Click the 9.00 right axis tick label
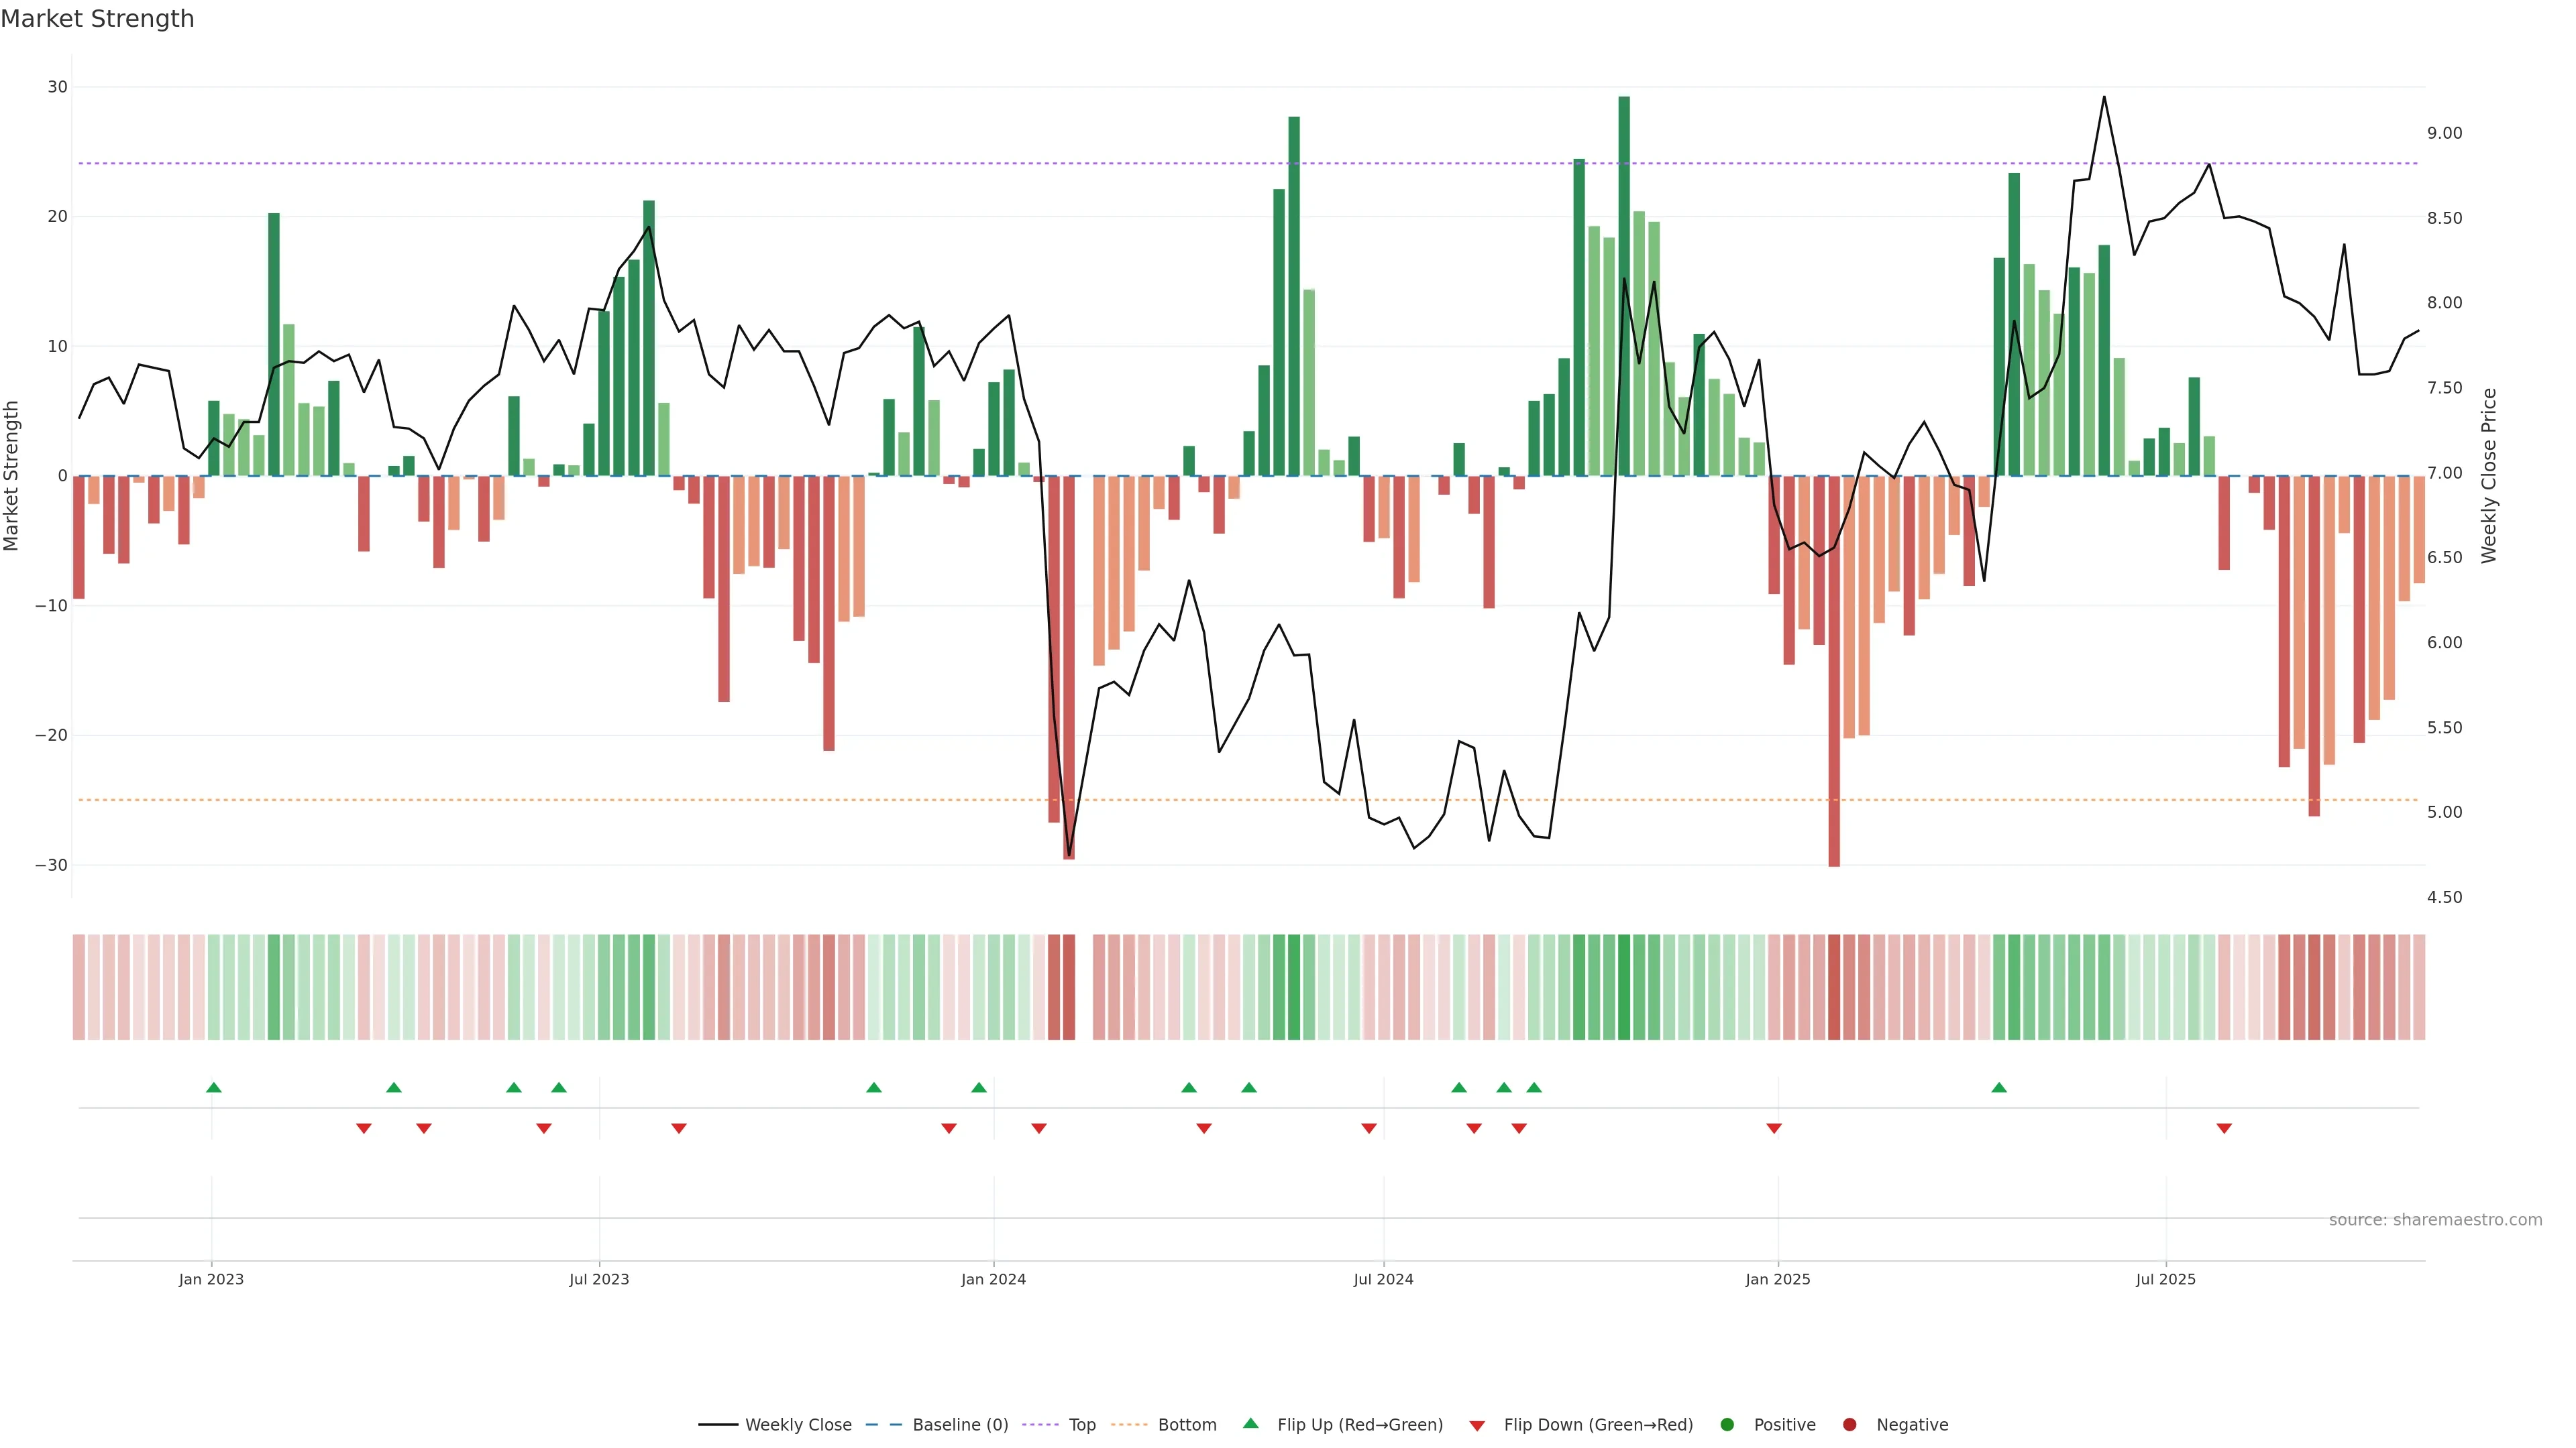2576x1448 pixels. (2444, 133)
